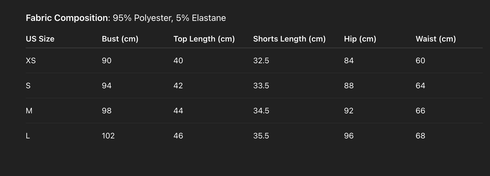Image resolution: width=490 pixels, height=176 pixels.
Task: Click the waist value 60
Action: 420,60
